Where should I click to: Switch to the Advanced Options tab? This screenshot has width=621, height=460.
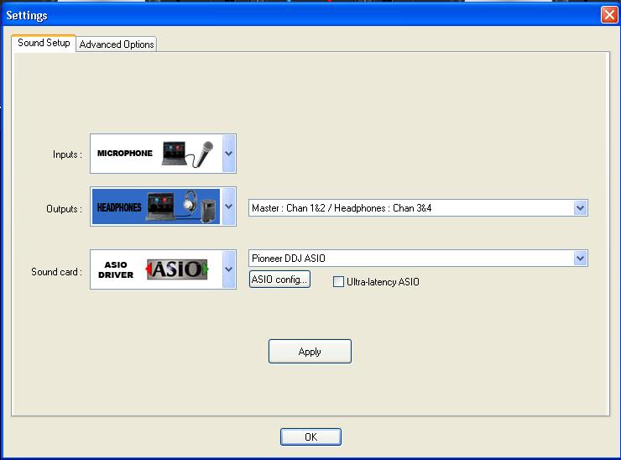click(117, 44)
